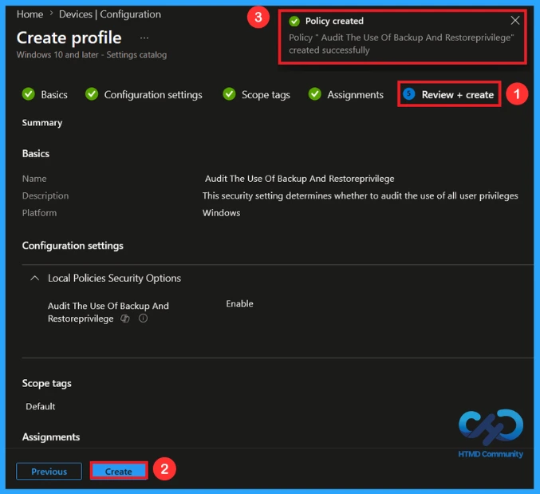Click Windows 10 and later subtitle
Viewport: 540px width, 494px height.
click(x=92, y=55)
